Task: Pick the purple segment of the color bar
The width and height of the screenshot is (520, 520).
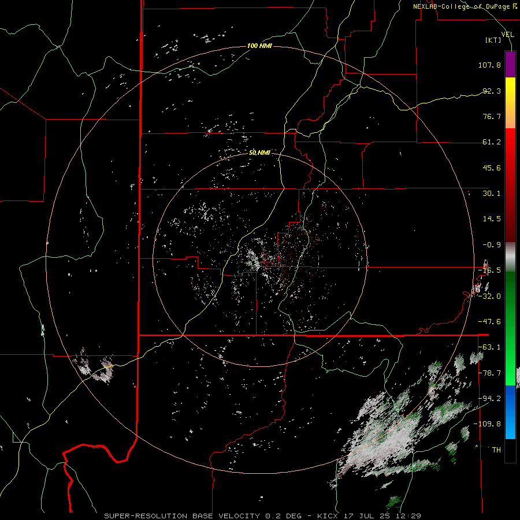Action: pos(510,64)
